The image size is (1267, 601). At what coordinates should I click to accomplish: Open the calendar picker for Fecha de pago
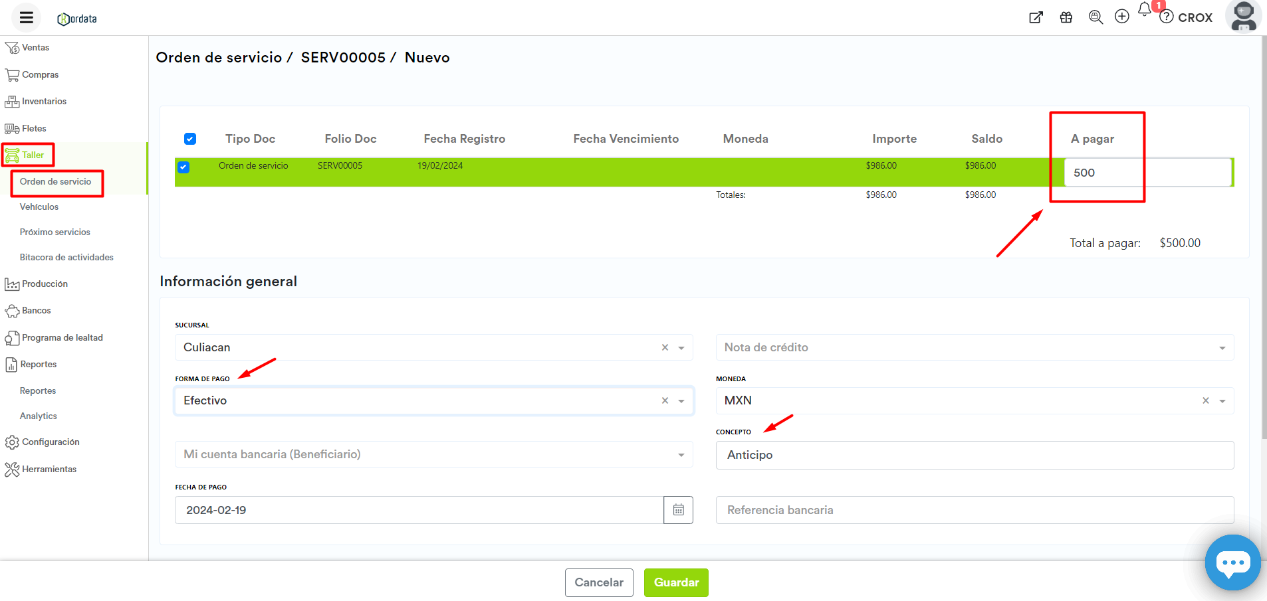(678, 510)
